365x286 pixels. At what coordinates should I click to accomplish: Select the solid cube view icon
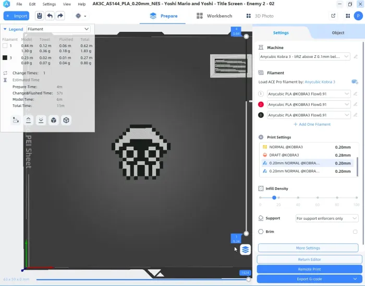point(54,120)
